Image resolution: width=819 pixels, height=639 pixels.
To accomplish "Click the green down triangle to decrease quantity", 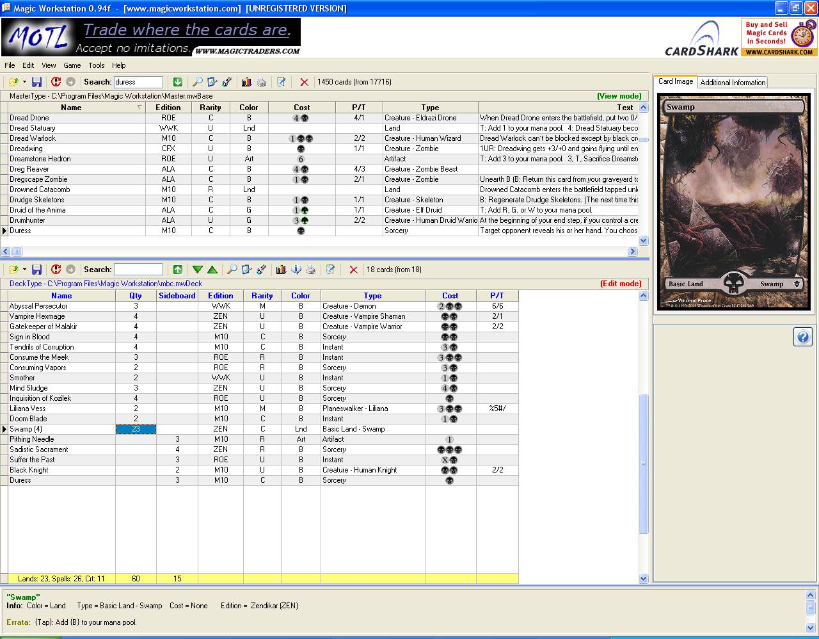I will (198, 270).
